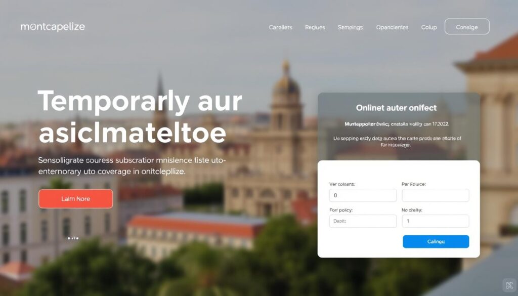Select the first carousel dot

[x=69, y=238]
